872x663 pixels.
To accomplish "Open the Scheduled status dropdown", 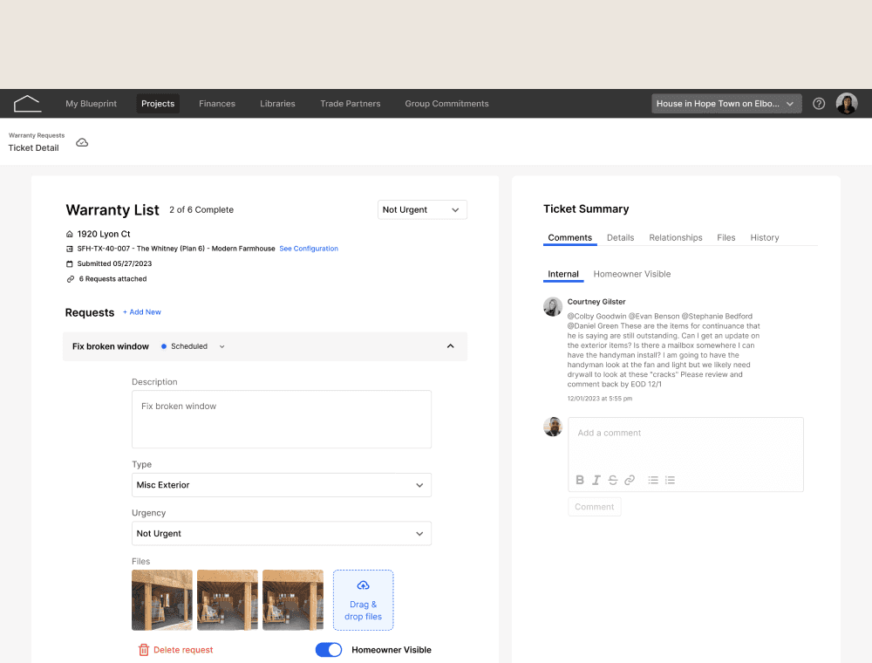I will pyautogui.click(x=193, y=346).
